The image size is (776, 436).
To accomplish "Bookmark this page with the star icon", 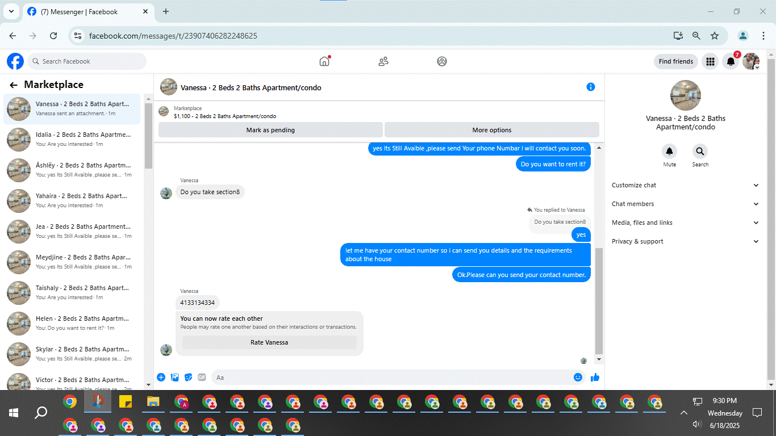I will (715, 36).
